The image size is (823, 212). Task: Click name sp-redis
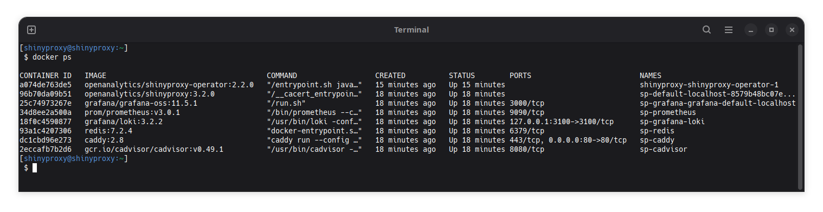point(657,131)
